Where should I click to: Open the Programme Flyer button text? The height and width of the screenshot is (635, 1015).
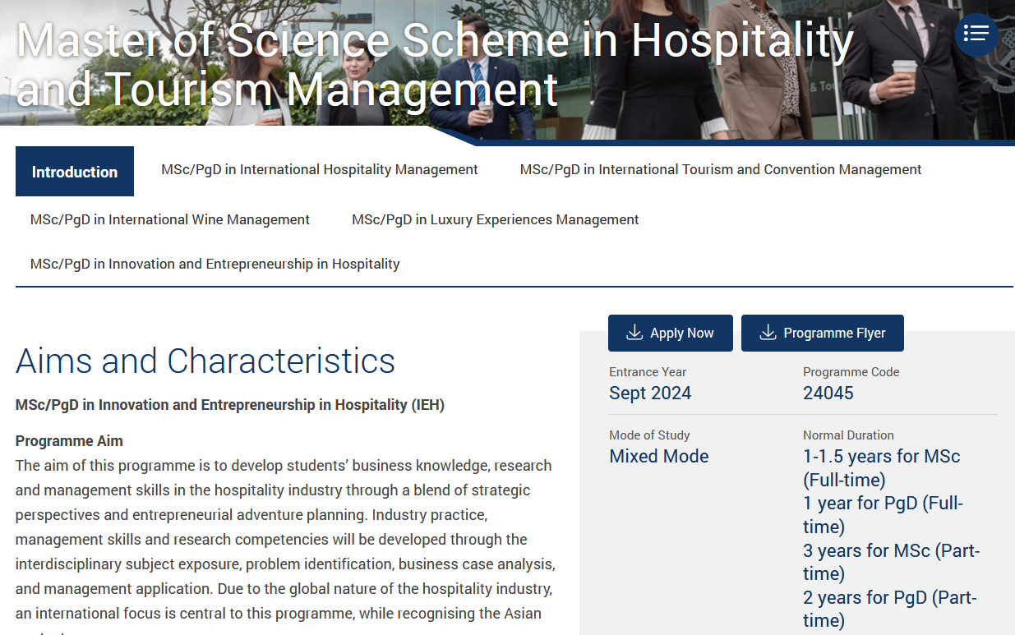click(834, 333)
